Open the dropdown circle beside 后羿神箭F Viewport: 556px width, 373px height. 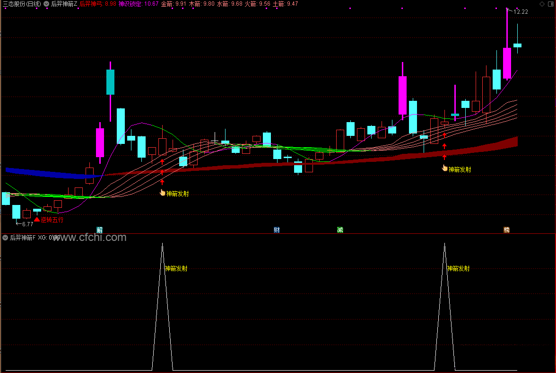click(x=5, y=238)
